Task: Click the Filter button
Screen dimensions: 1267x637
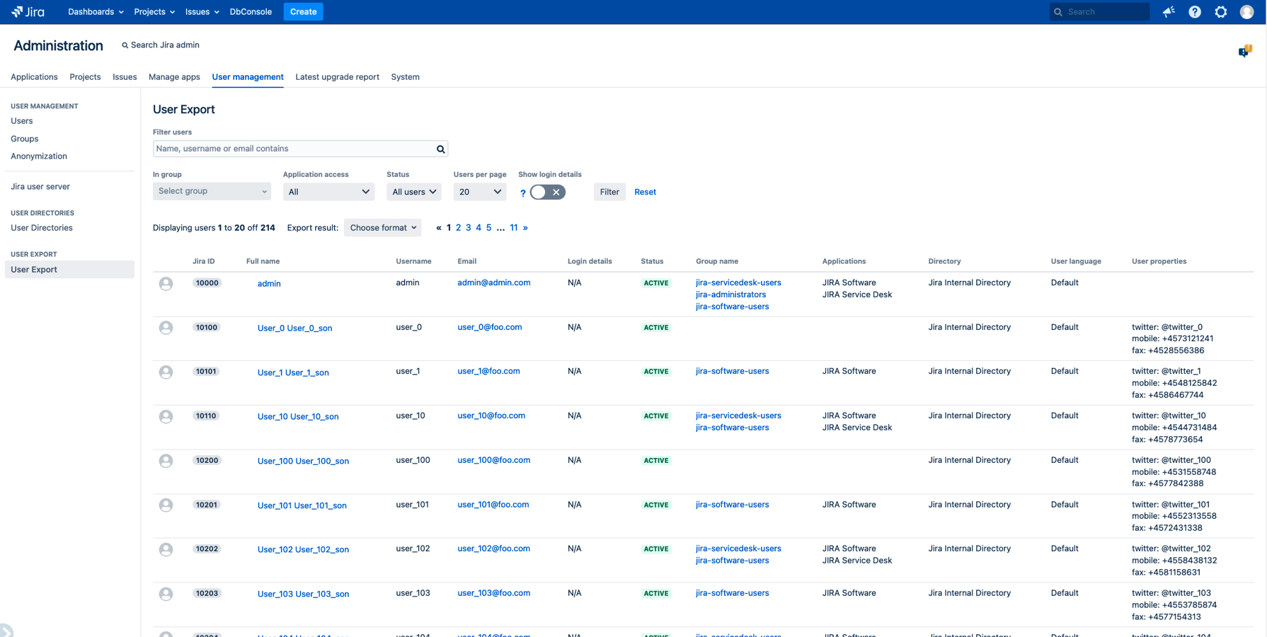Action: pos(609,191)
